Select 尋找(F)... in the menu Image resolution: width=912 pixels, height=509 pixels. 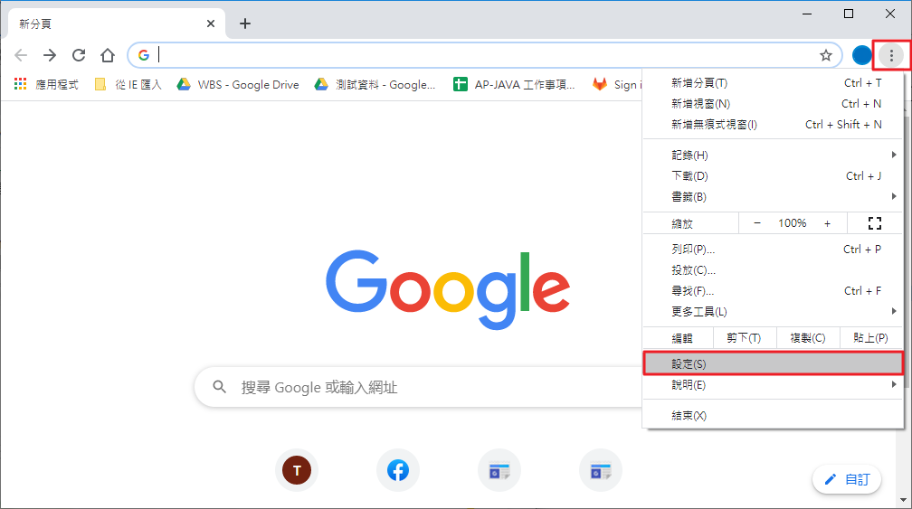774,290
